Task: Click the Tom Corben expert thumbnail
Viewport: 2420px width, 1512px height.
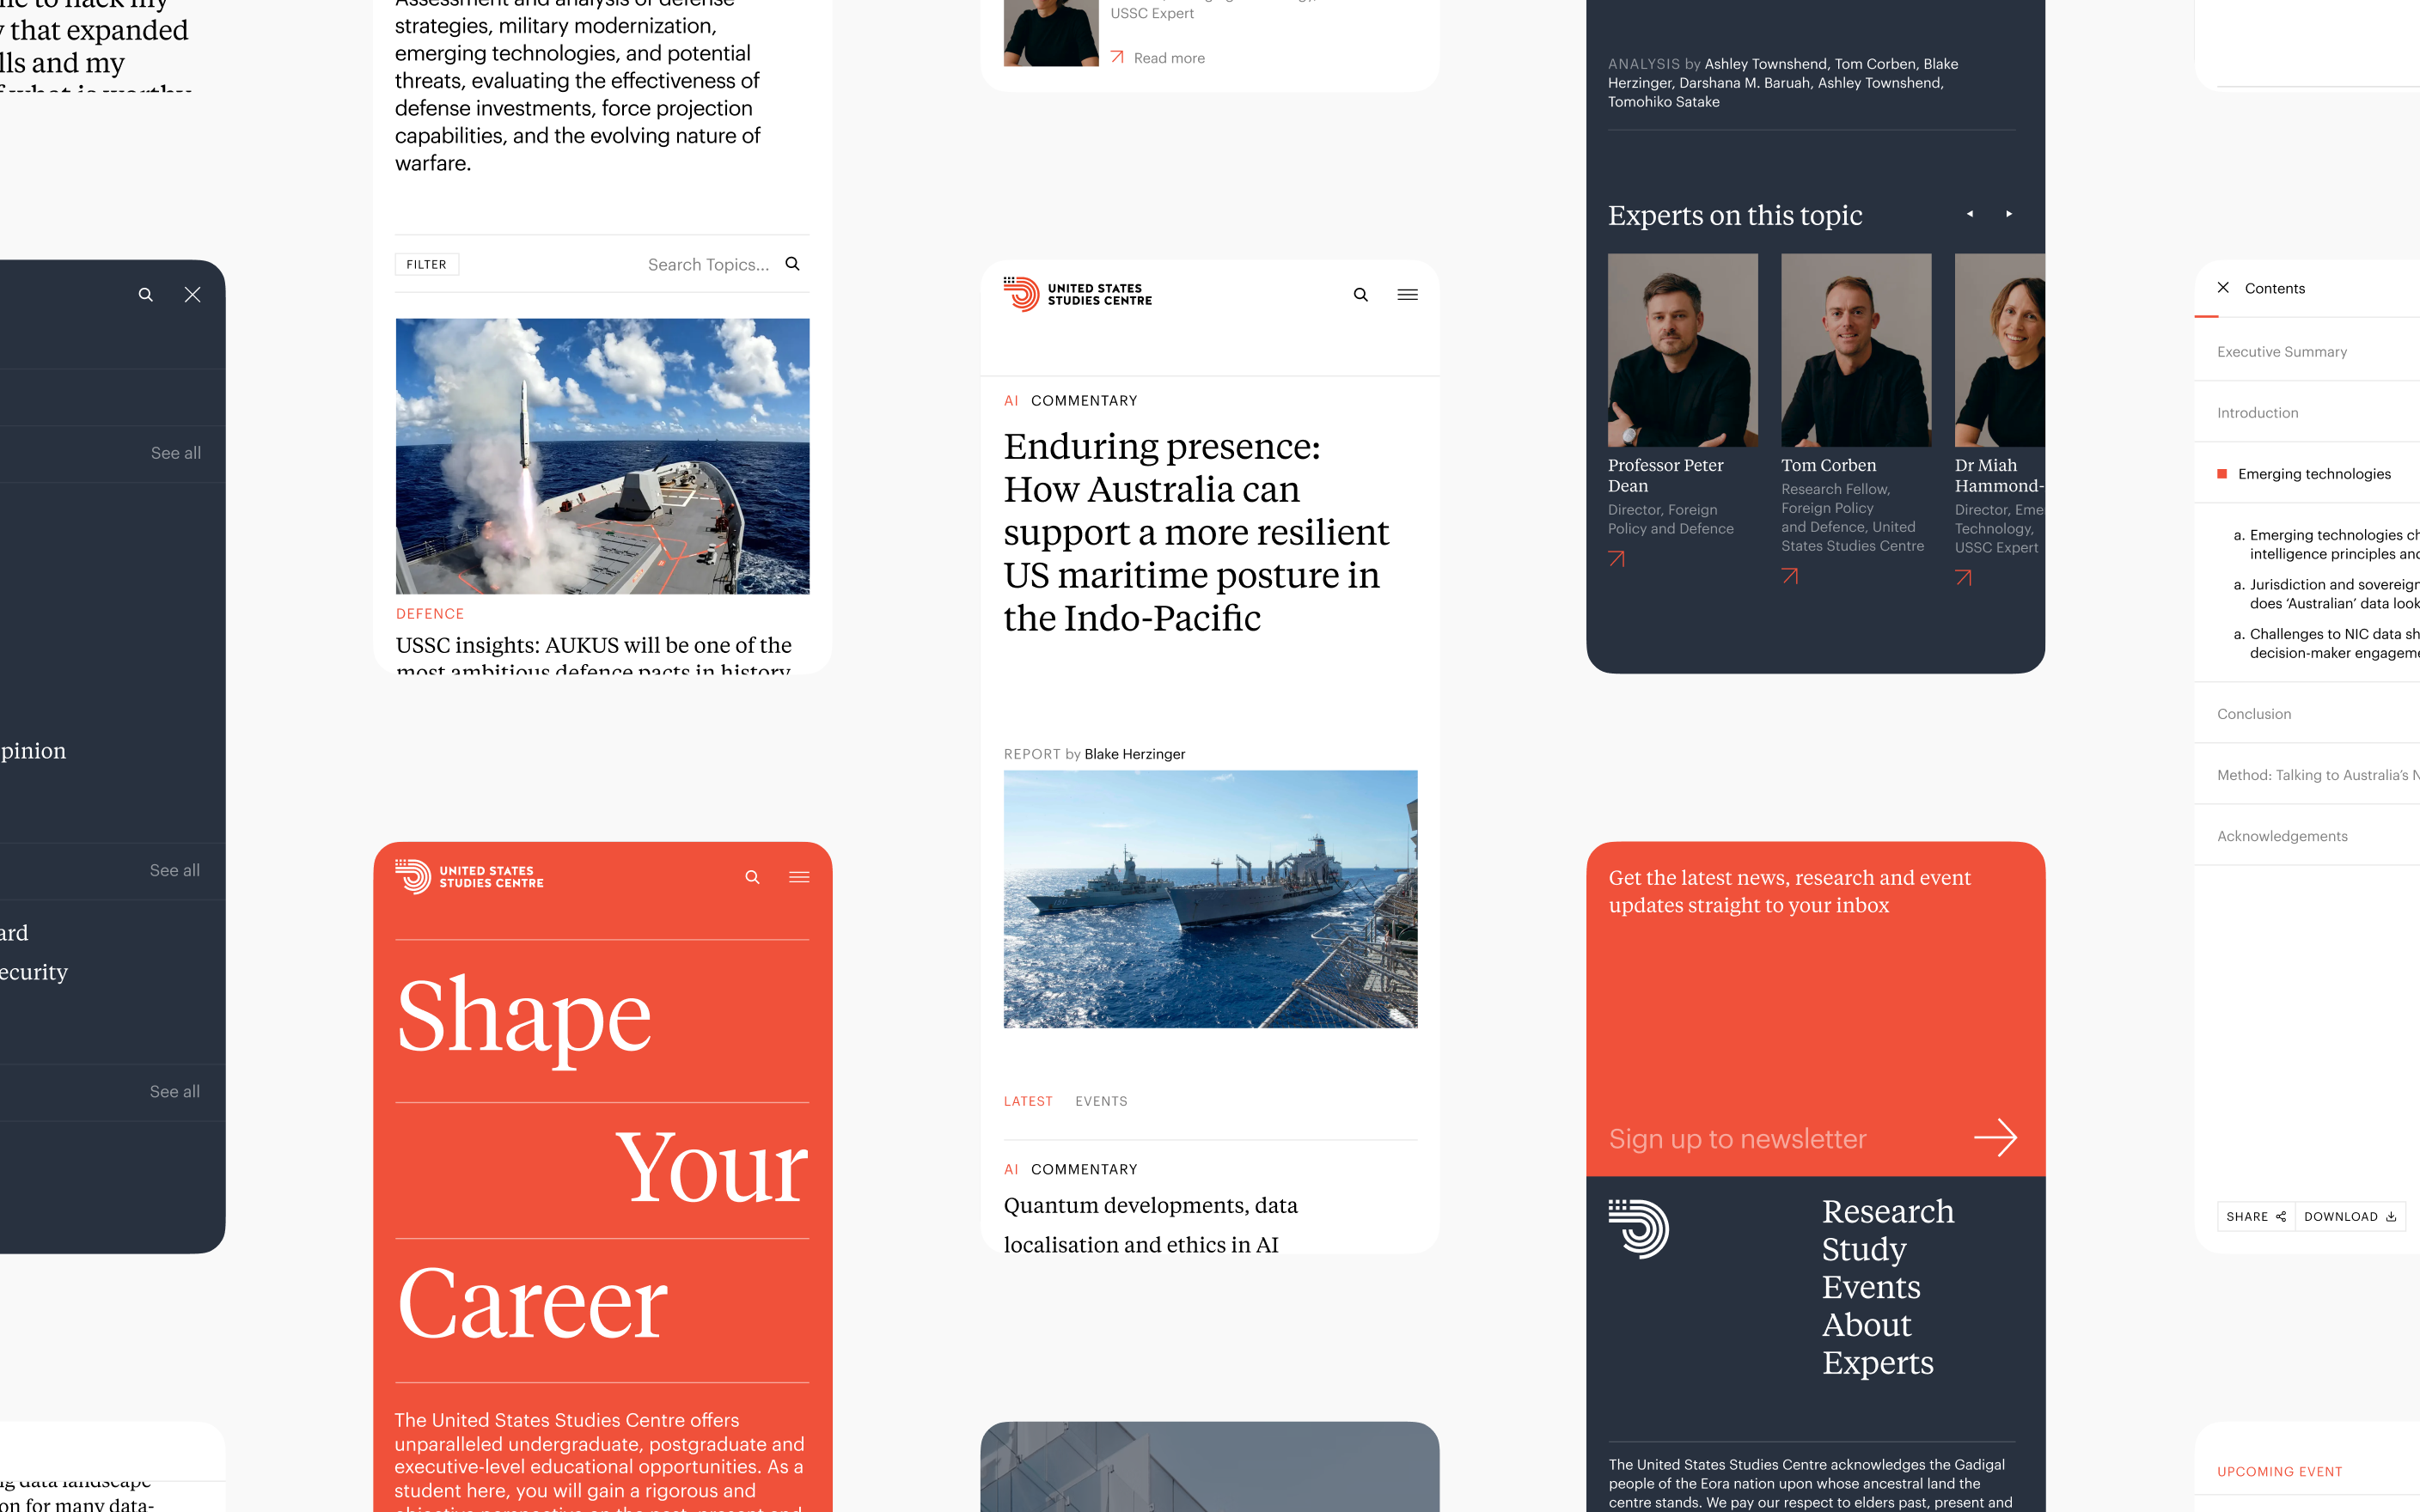Action: [x=1854, y=349]
